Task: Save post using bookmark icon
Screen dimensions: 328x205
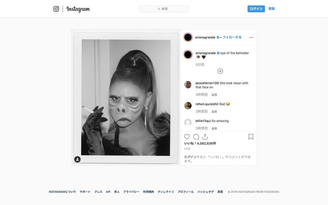Action: pyautogui.click(x=251, y=137)
